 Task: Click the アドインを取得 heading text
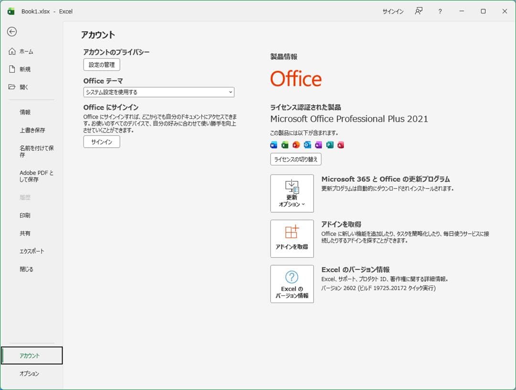[x=341, y=224]
